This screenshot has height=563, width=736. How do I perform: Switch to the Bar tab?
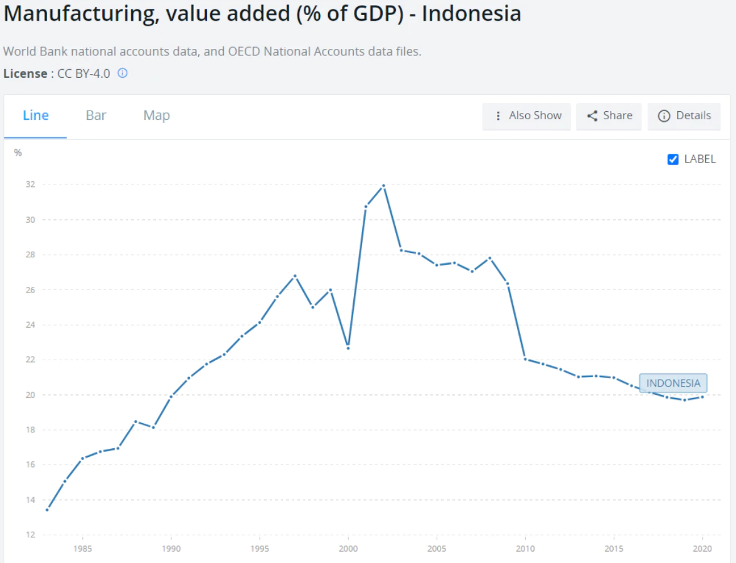(96, 115)
